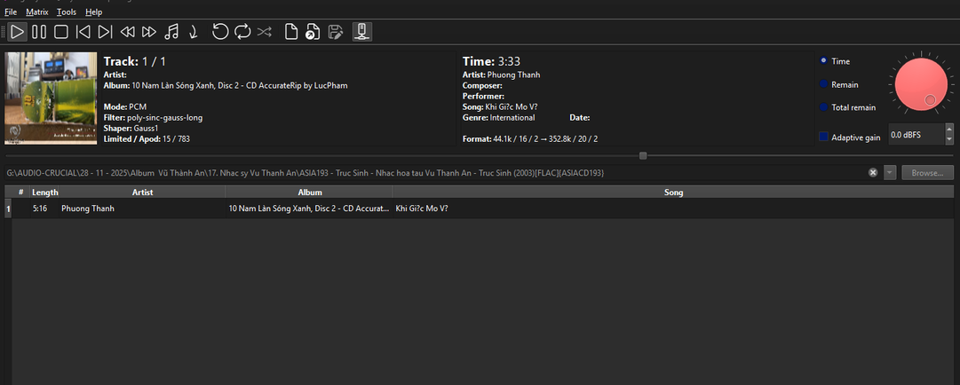
Task: Click the 'Track: 1 / 1' label
Action: tap(135, 61)
